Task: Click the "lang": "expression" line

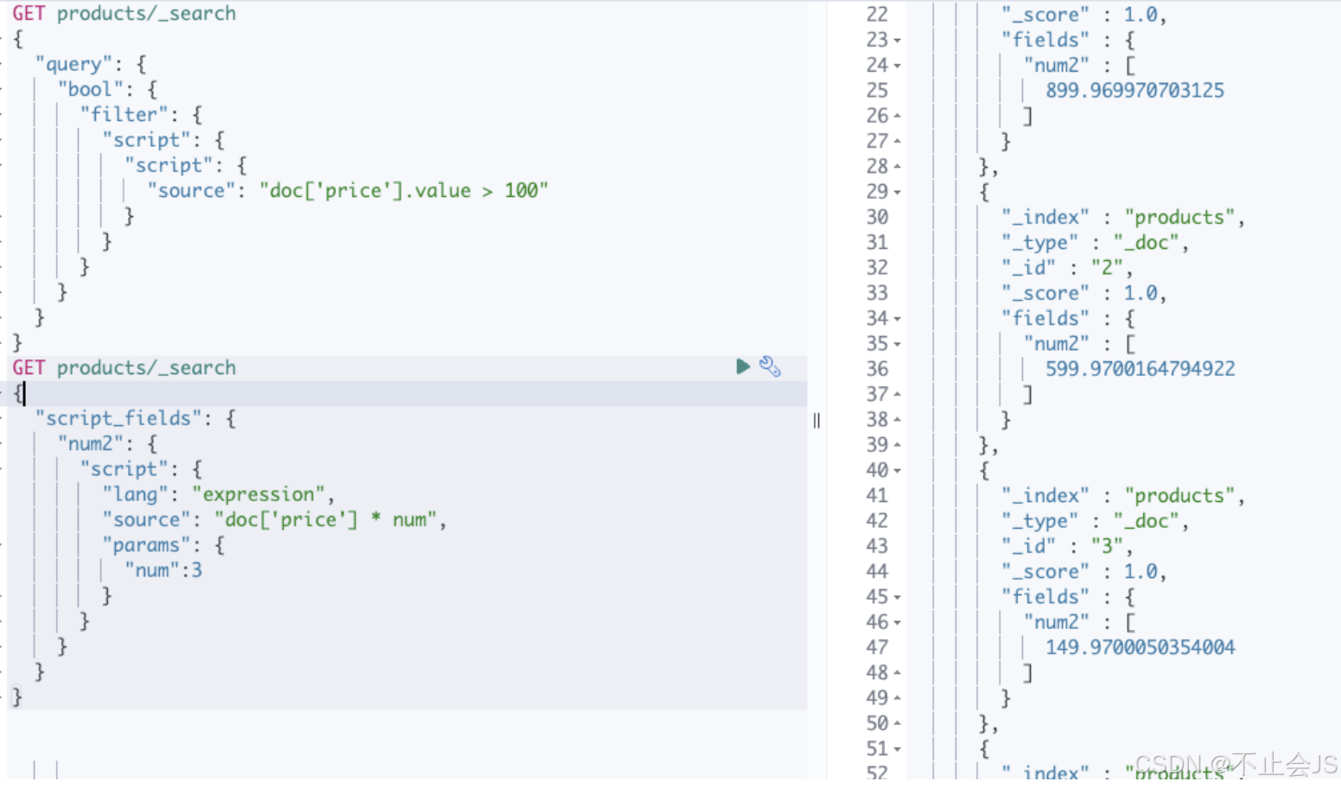Action: 218,494
